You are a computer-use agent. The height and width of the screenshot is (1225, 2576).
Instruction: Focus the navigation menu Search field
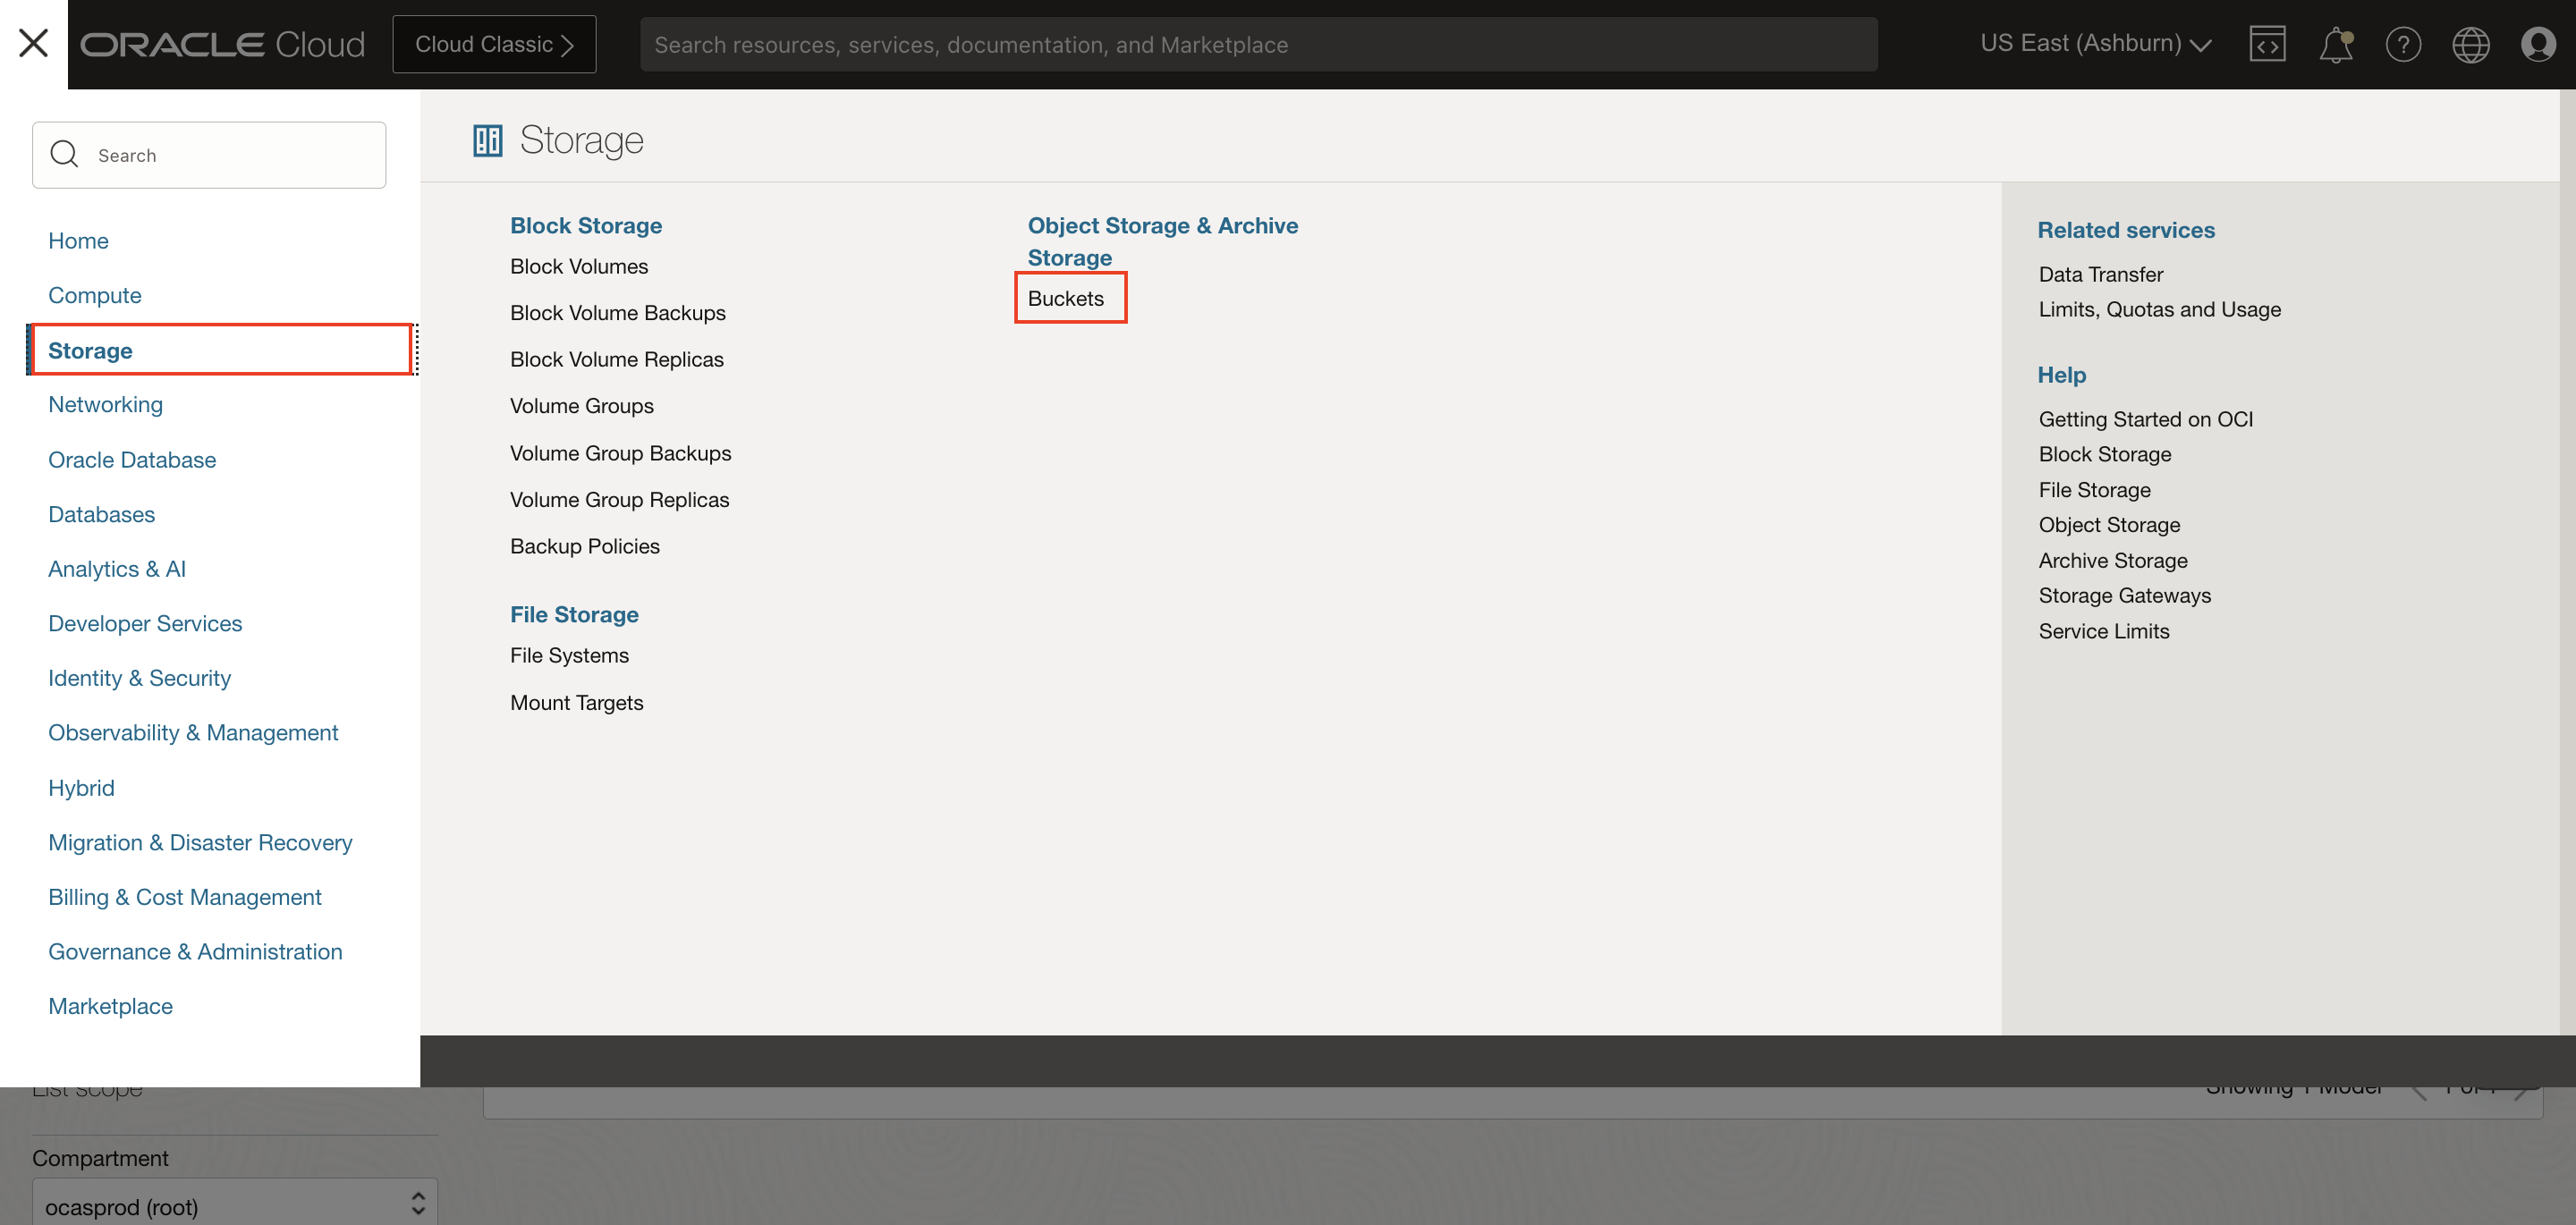[x=209, y=154]
